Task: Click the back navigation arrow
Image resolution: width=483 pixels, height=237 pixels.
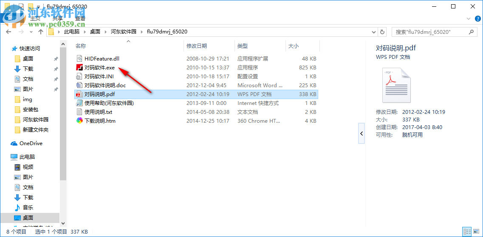Action: [x=8, y=32]
